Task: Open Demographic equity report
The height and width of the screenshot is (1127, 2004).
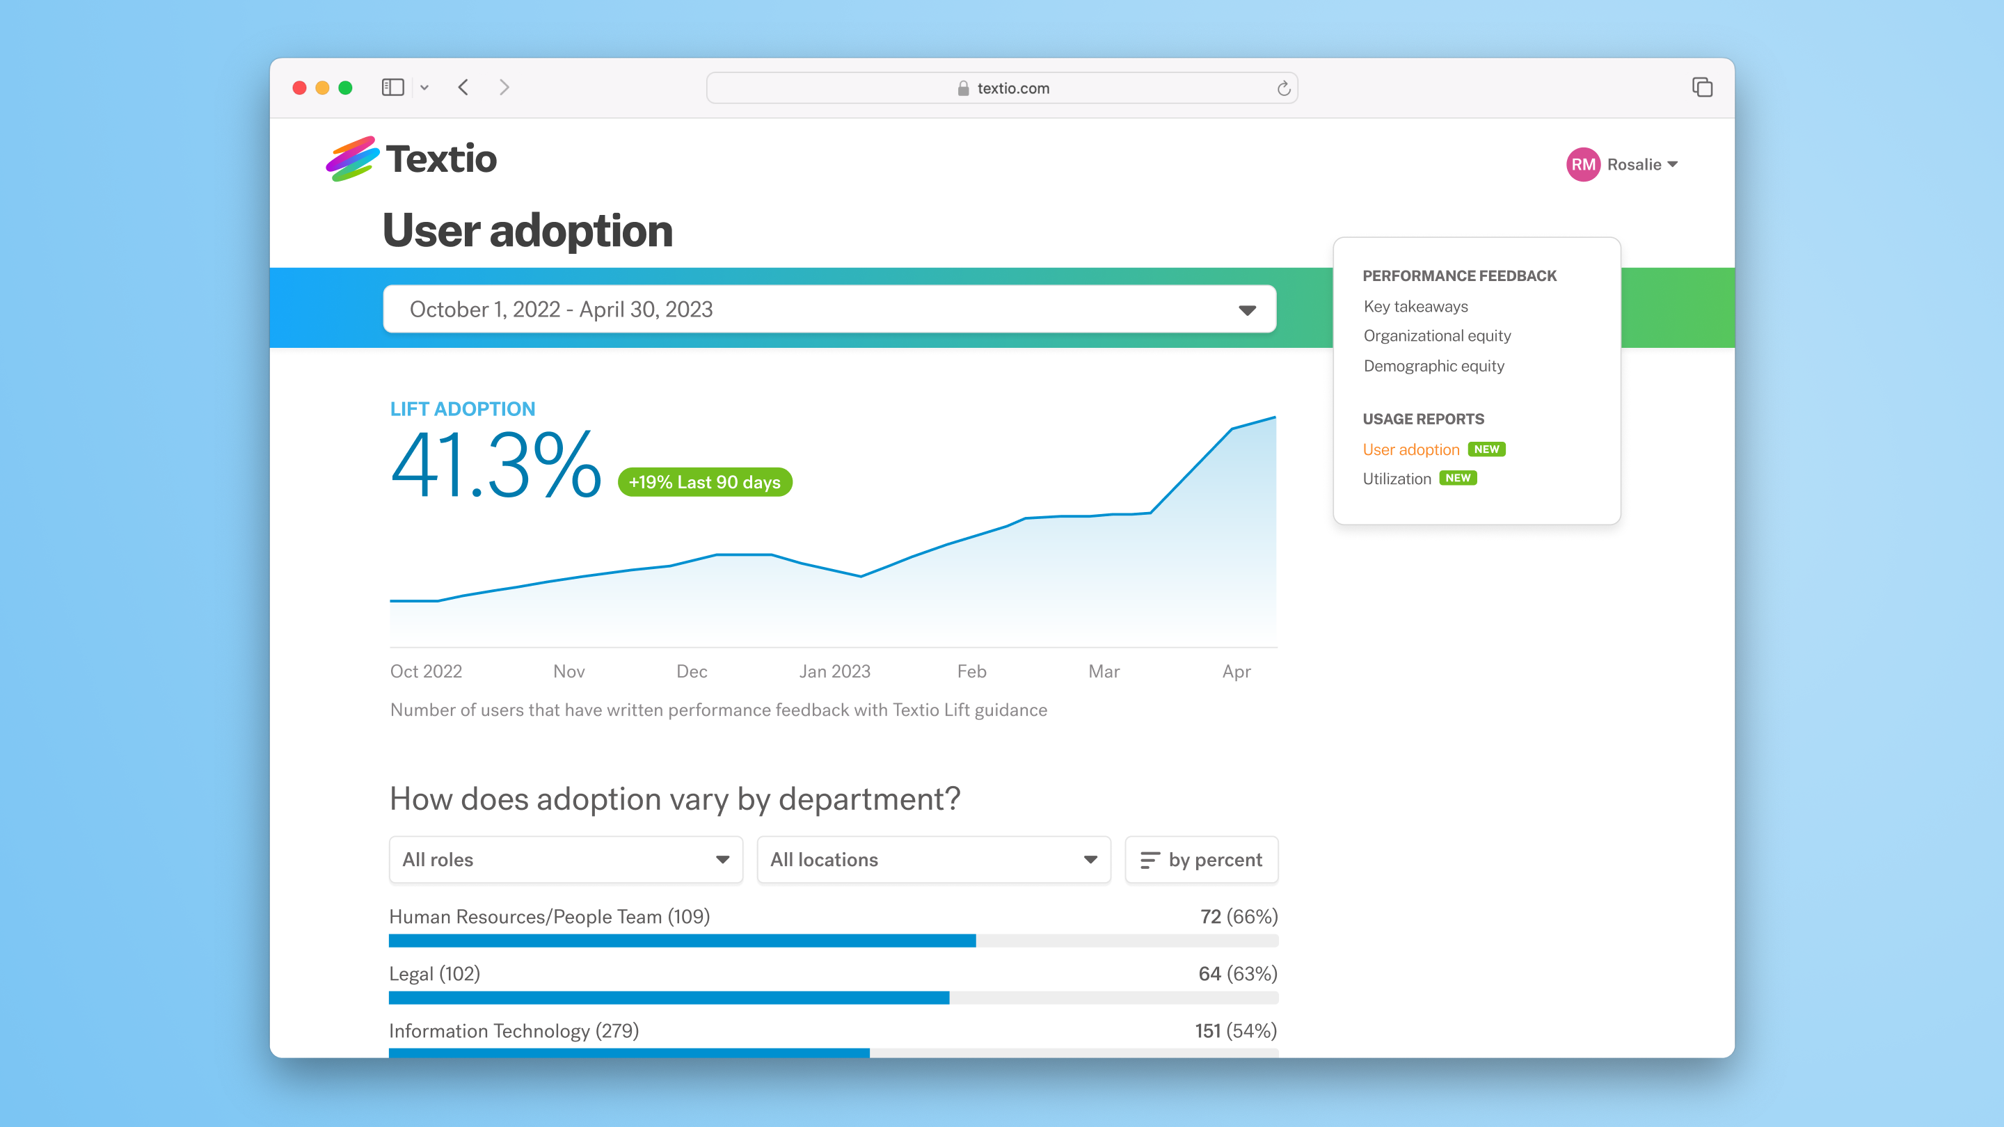Action: click(1433, 365)
